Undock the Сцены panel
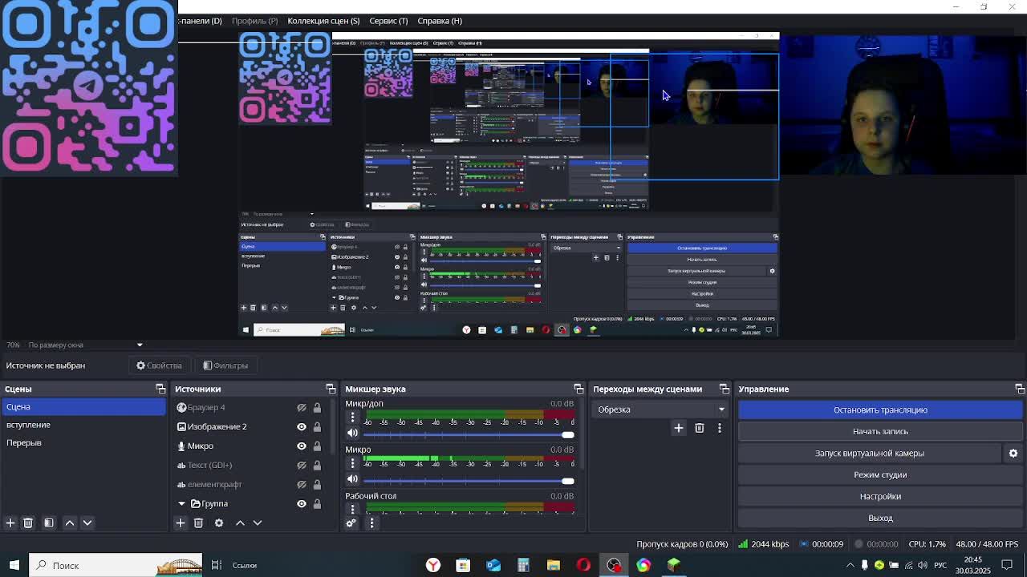Viewport: 1027px width, 577px height. pos(160,389)
